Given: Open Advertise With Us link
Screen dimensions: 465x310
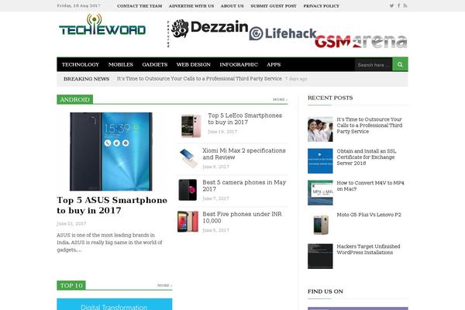Looking at the screenshot, I should pos(191,6).
